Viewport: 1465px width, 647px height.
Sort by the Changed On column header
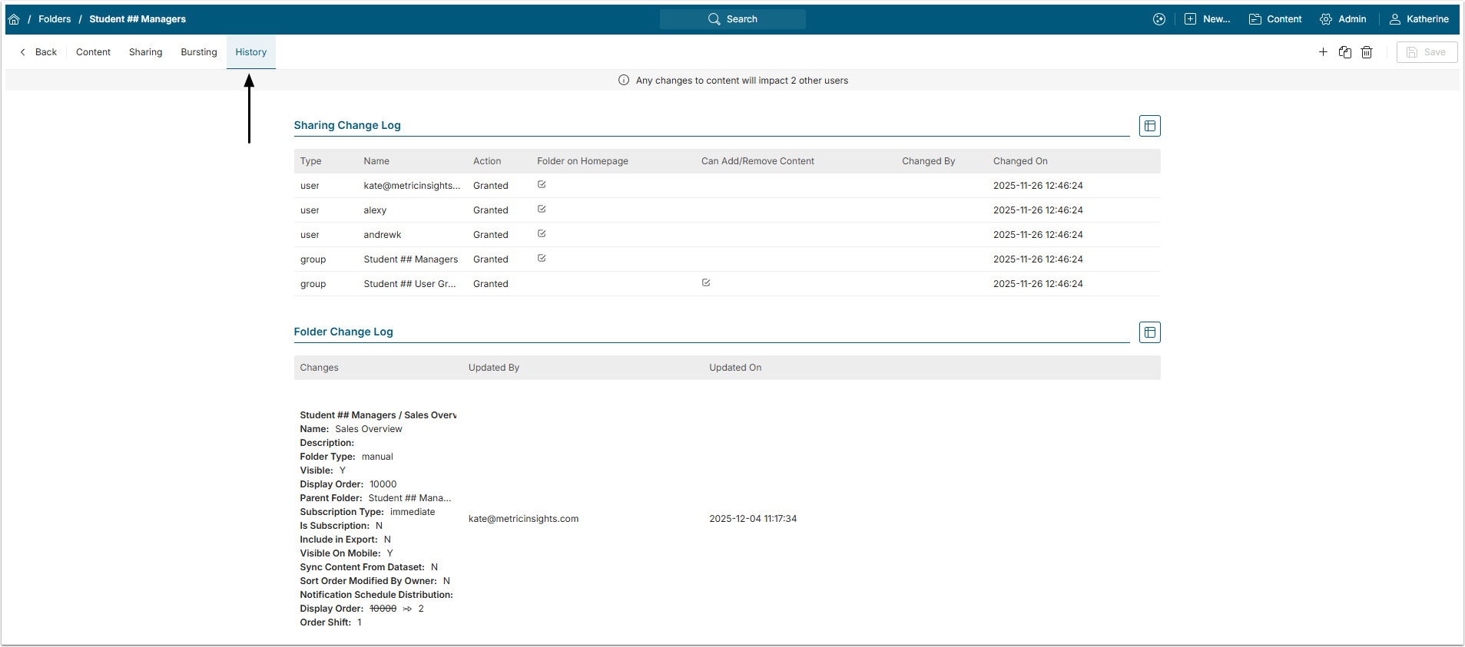(1019, 161)
